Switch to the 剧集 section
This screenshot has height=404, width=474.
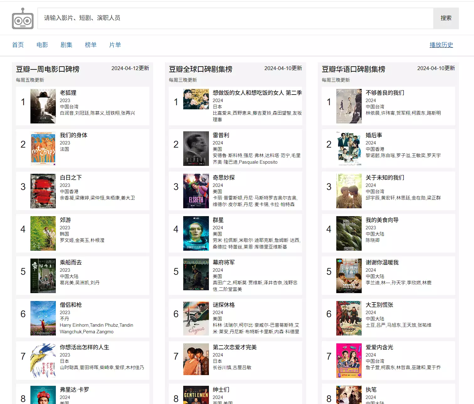coord(67,45)
